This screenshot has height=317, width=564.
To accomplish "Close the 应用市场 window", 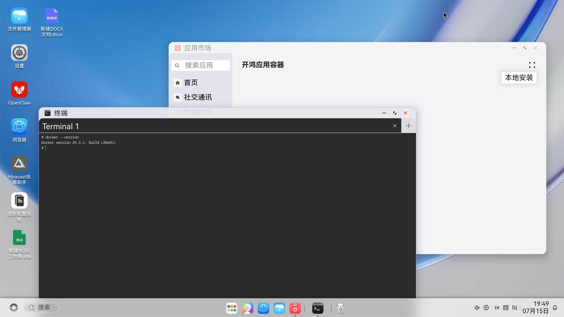I will (535, 48).
